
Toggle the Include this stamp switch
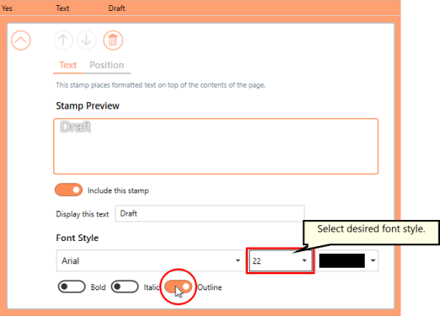[68, 190]
